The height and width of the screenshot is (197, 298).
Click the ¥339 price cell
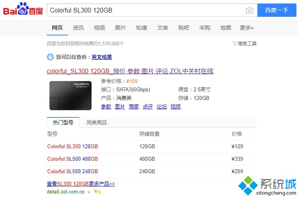237,159
